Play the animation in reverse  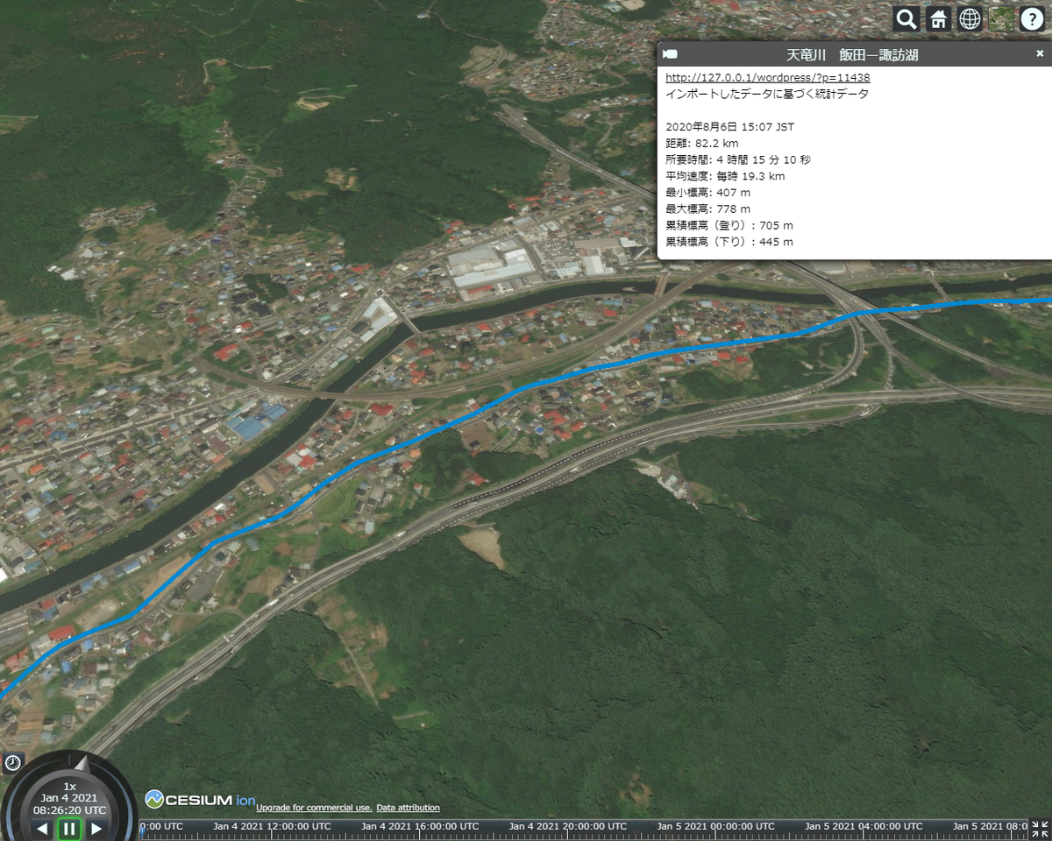tap(41, 829)
